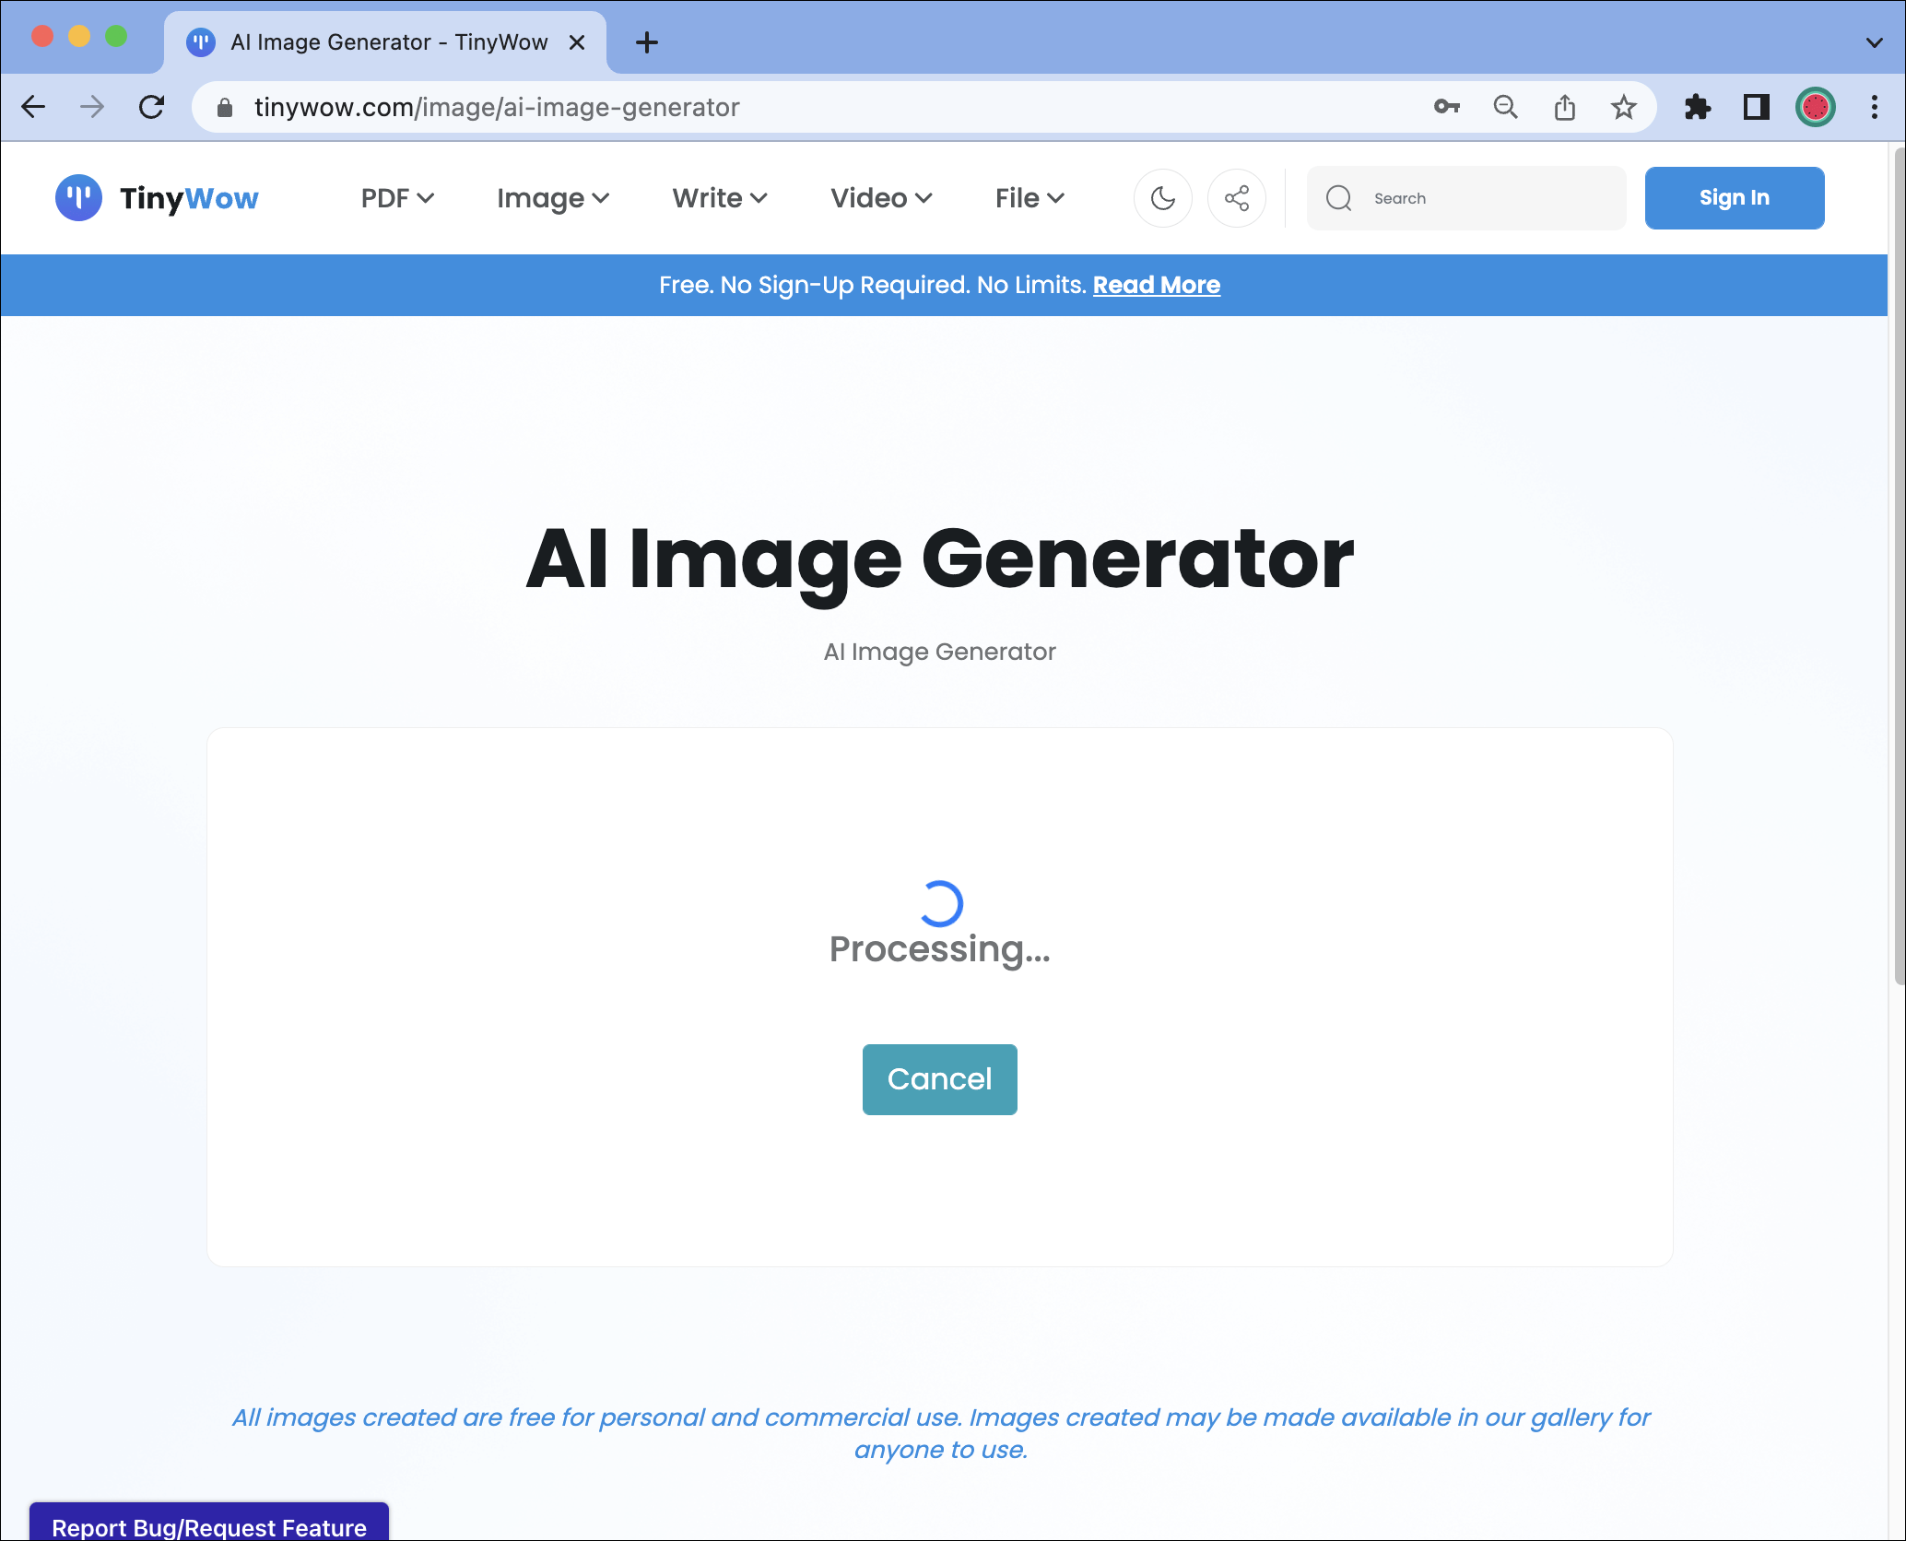Image resolution: width=1906 pixels, height=1541 pixels.
Task: Cancel the image processing
Action: pyautogui.click(x=939, y=1079)
